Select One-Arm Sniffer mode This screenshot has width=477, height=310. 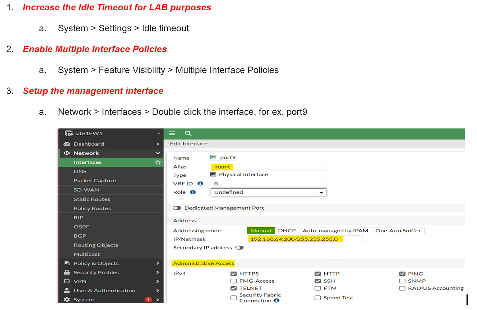[x=398, y=230]
